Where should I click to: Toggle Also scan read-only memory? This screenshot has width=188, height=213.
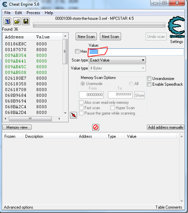point(81,102)
